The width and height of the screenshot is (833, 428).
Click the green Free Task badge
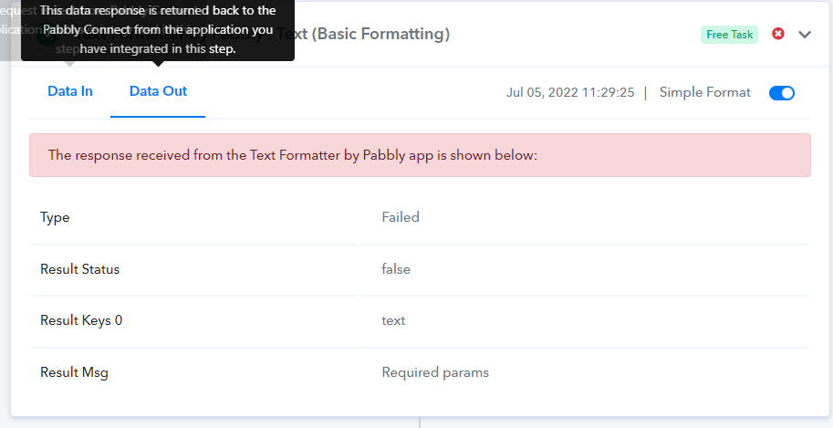point(729,35)
